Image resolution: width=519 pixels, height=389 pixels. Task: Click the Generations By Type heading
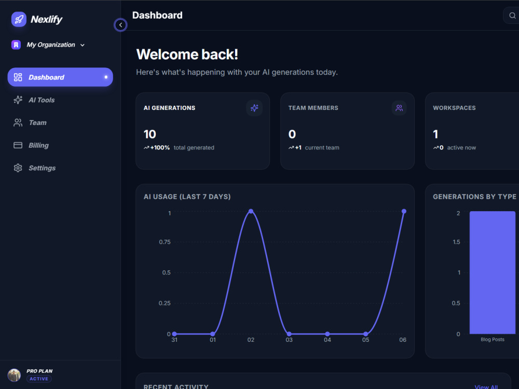tap(475, 197)
